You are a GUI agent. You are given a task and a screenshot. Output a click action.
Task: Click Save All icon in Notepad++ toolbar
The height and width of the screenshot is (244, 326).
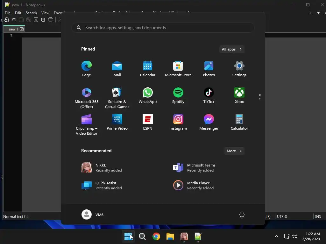coord(28,20)
